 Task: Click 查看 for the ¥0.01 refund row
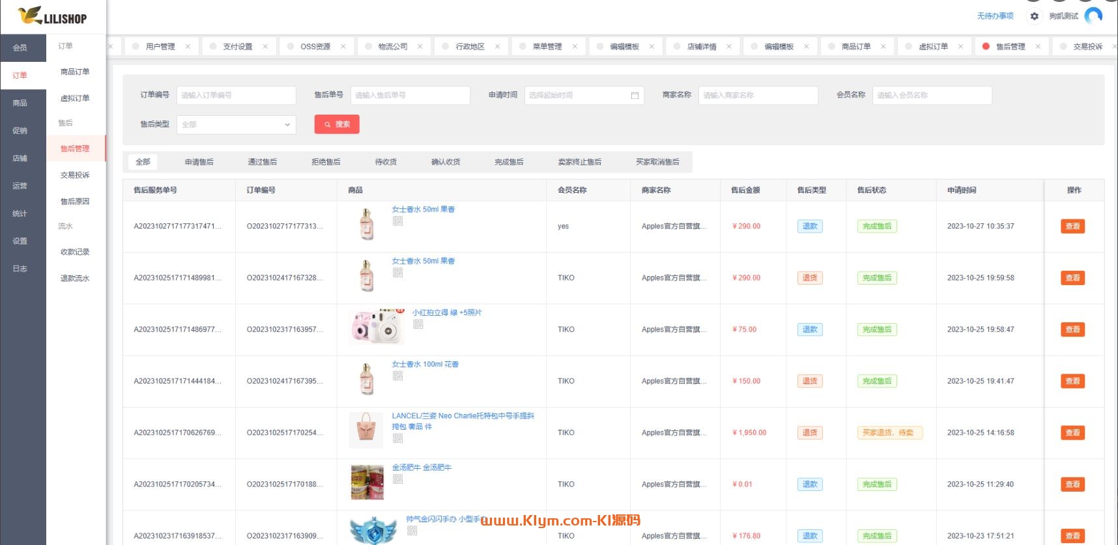[x=1072, y=484]
